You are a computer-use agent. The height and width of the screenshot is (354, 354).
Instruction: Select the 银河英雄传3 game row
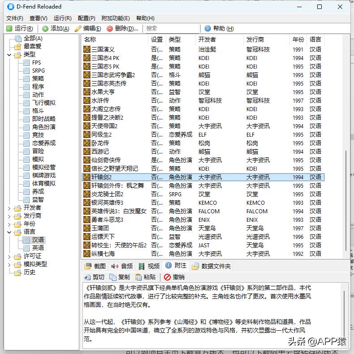coord(203,203)
